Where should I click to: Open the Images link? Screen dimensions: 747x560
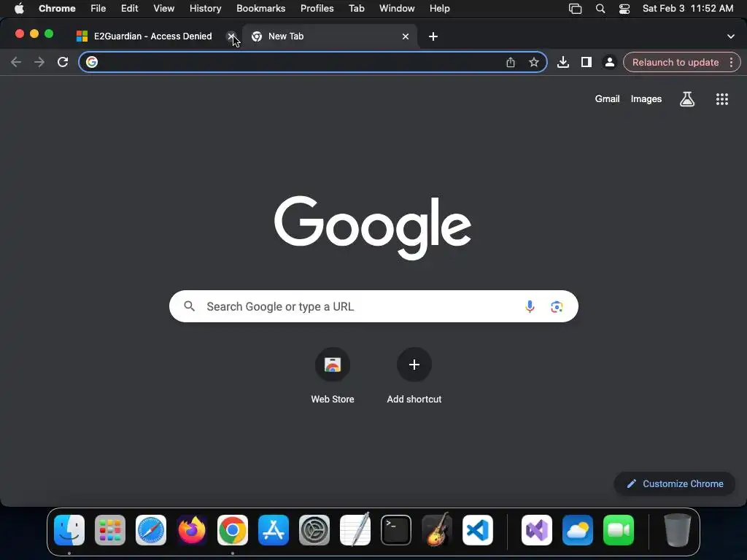tap(646, 98)
